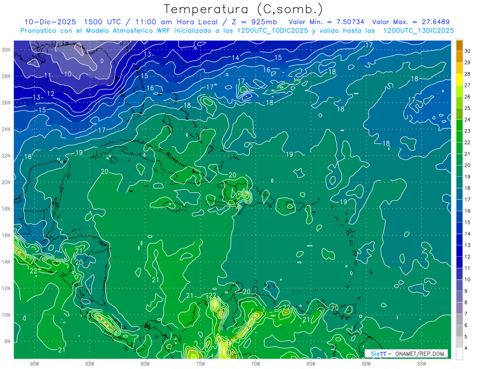Click the '28N' latitude label

coord(6,76)
